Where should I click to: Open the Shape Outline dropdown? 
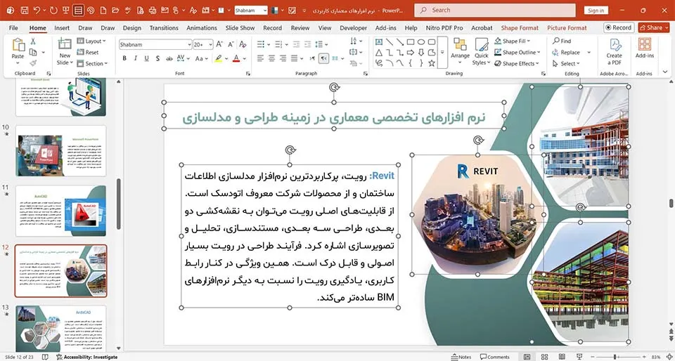tap(517, 53)
